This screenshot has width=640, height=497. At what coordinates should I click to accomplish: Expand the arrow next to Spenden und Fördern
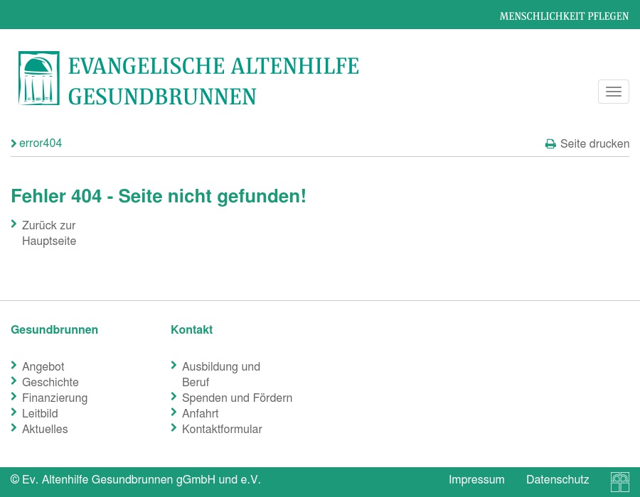click(x=174, y=396)
